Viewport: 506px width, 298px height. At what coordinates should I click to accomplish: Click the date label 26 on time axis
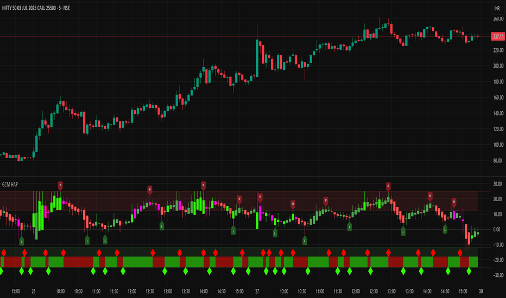click(x=34, y=291)
